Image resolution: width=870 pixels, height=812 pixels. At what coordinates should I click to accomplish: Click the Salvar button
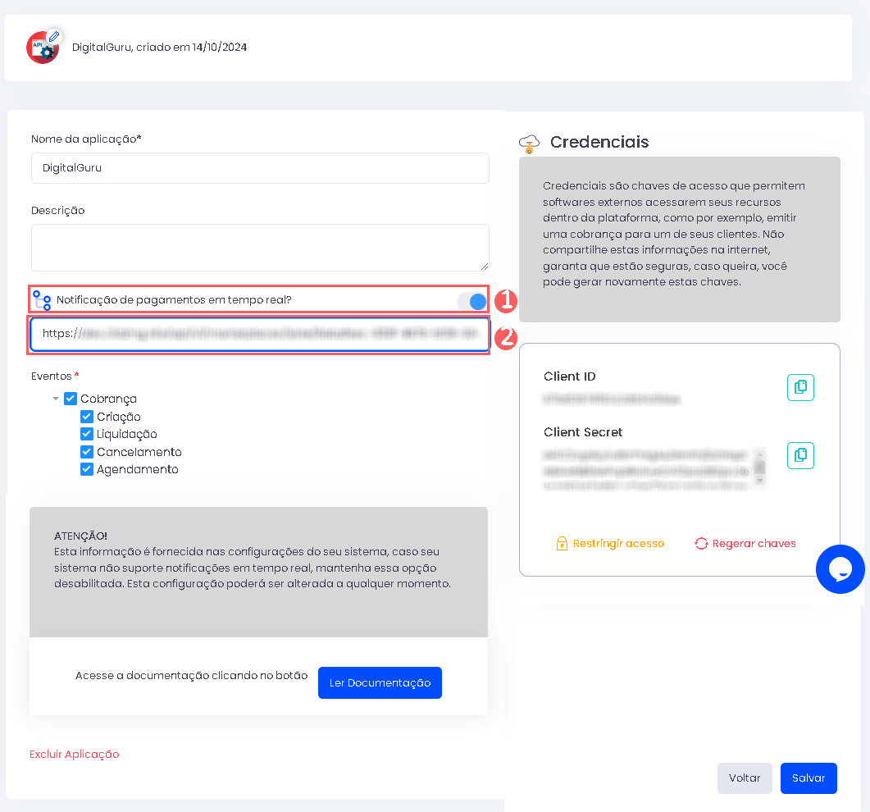coord(809,778)
